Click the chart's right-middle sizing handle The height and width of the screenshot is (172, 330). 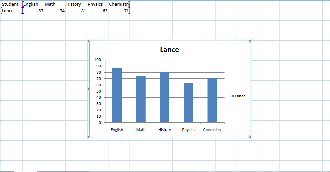(251, 89)
